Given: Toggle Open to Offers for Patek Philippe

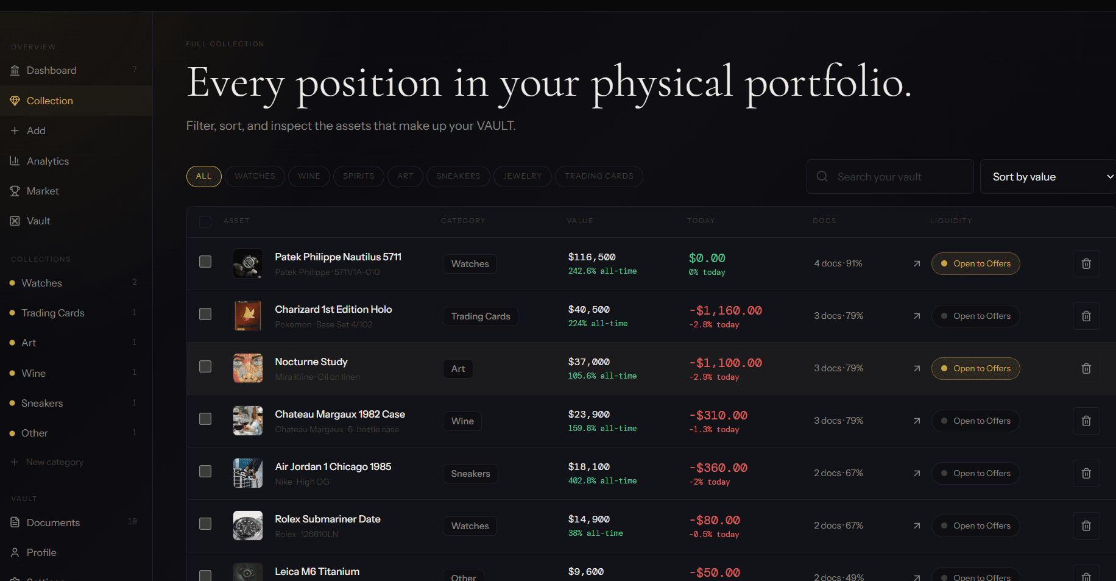Looking at the screenshot, I should pyautogui.click(x=975, y=263).
